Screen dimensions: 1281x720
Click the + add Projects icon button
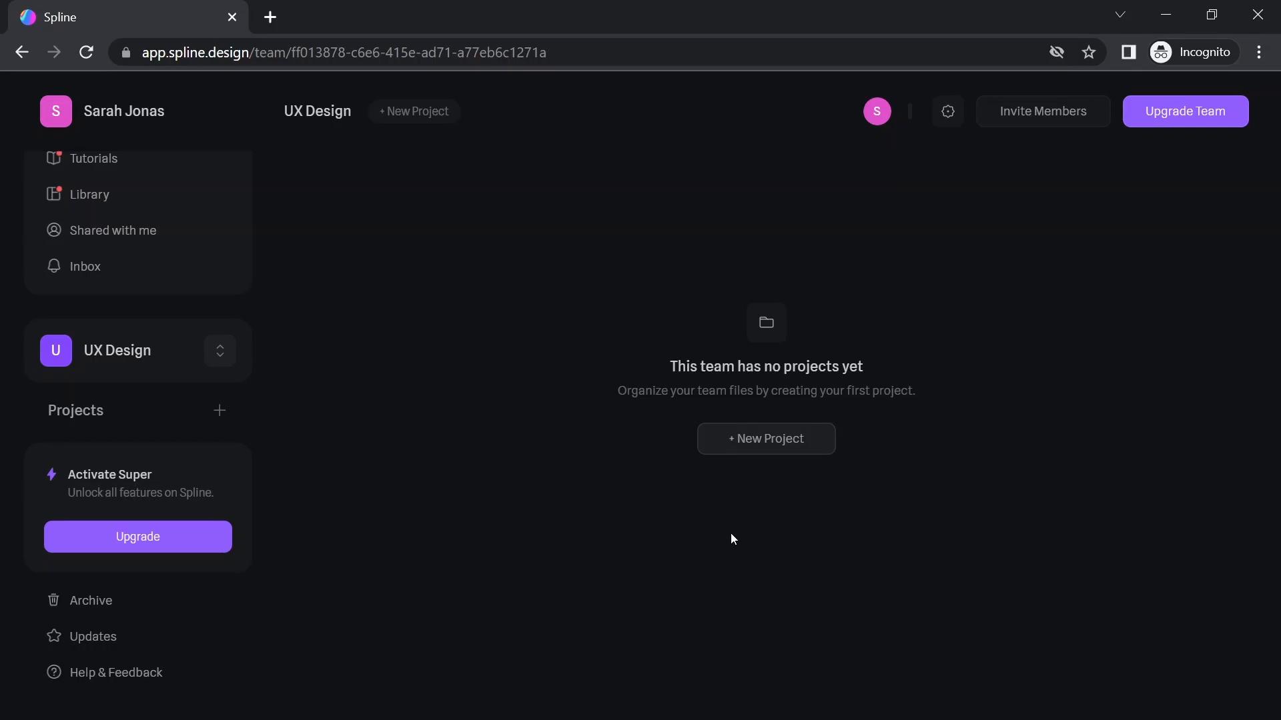coord(220,411)
